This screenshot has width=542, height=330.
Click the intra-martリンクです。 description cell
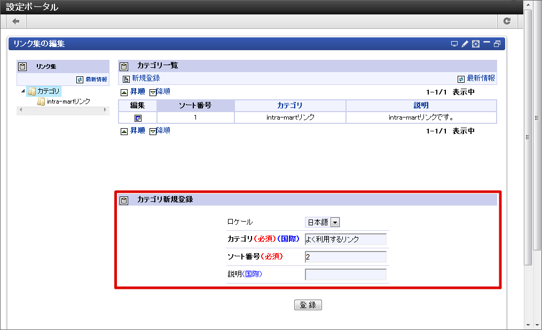(421, 117)
